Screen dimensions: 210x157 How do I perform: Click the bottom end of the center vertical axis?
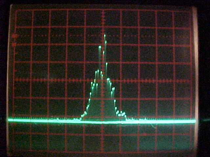pos(102,151)
